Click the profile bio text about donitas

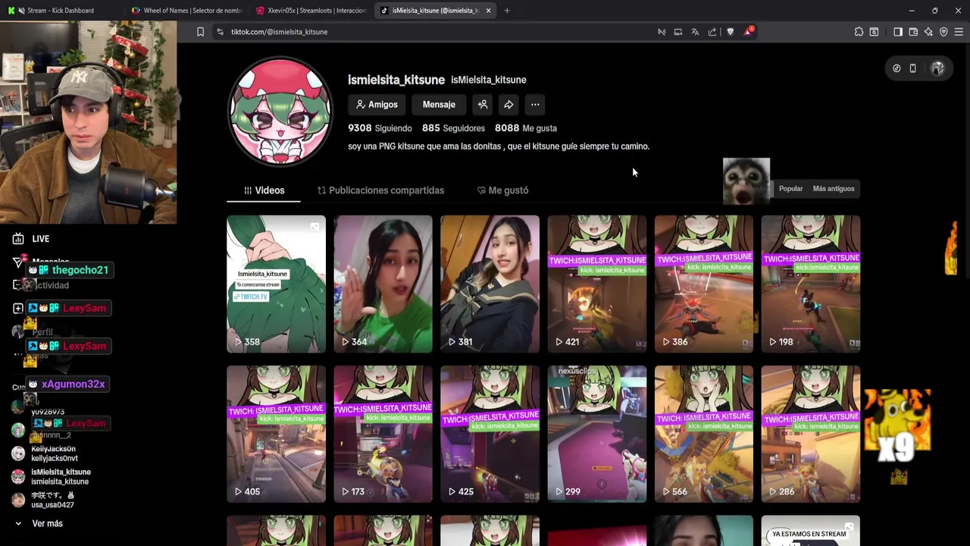coord(499,146)
